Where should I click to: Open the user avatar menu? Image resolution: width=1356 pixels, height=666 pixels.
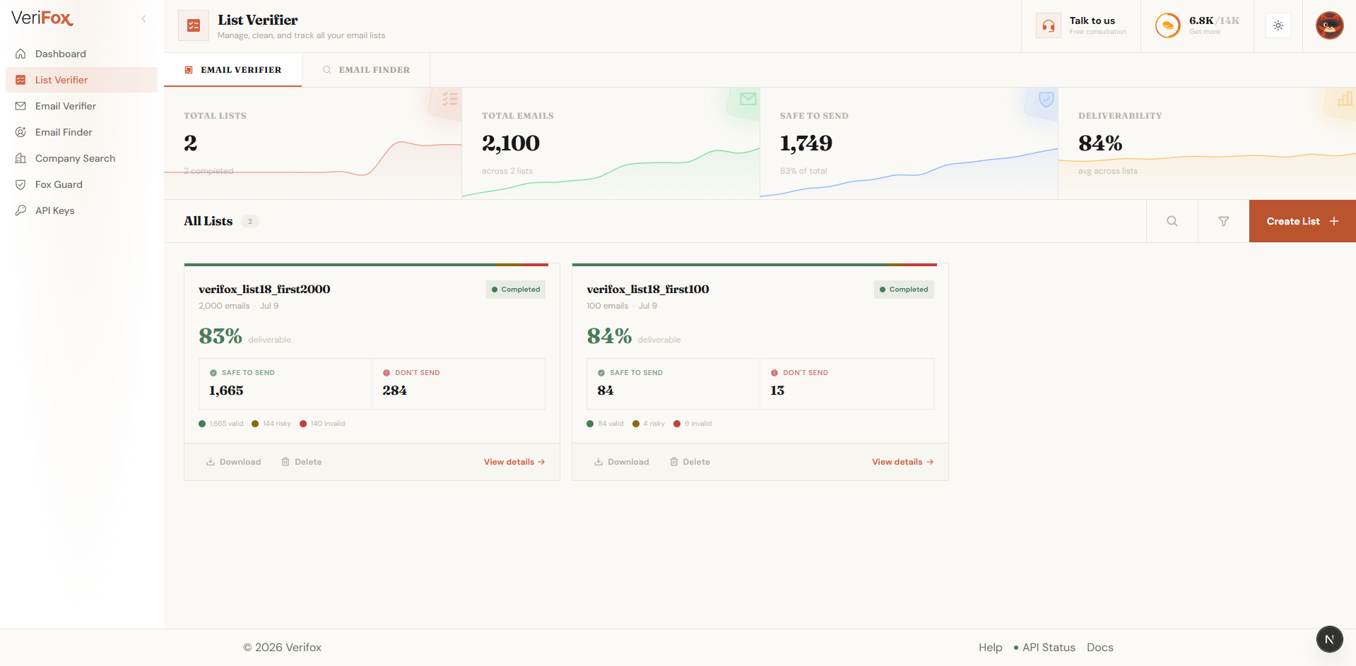tap(1329, 25)
